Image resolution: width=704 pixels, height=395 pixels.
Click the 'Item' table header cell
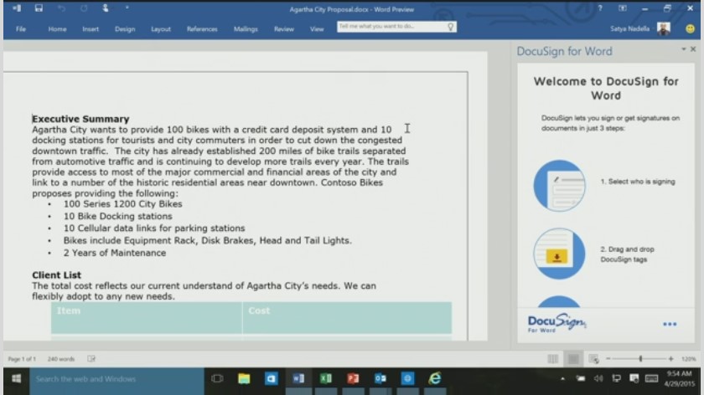147,317
